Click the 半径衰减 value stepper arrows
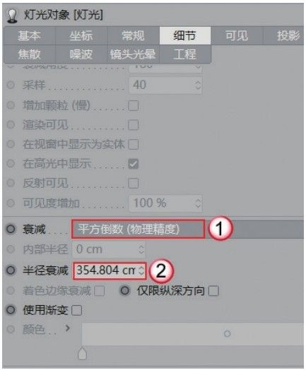 pyautogui.click(x=141, y=270)
